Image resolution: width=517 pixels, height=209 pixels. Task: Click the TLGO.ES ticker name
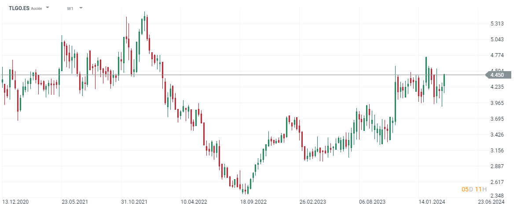(19, 8)
